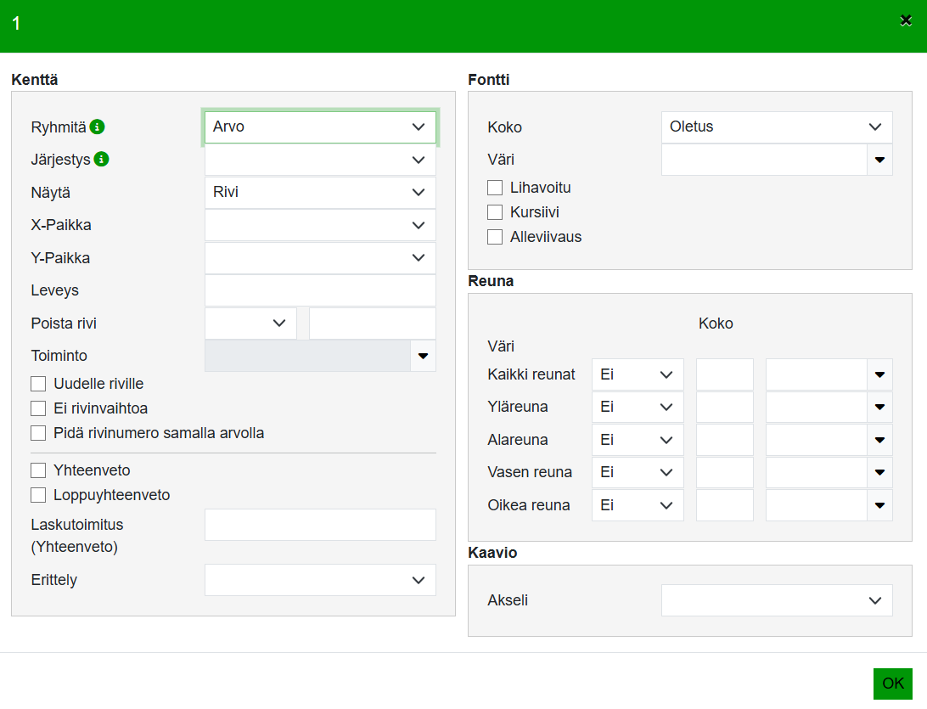The width and height of the screenshot is (927, 709).
Task: Open Kaikki reunat color picker arrow
Action: [879, 374]
